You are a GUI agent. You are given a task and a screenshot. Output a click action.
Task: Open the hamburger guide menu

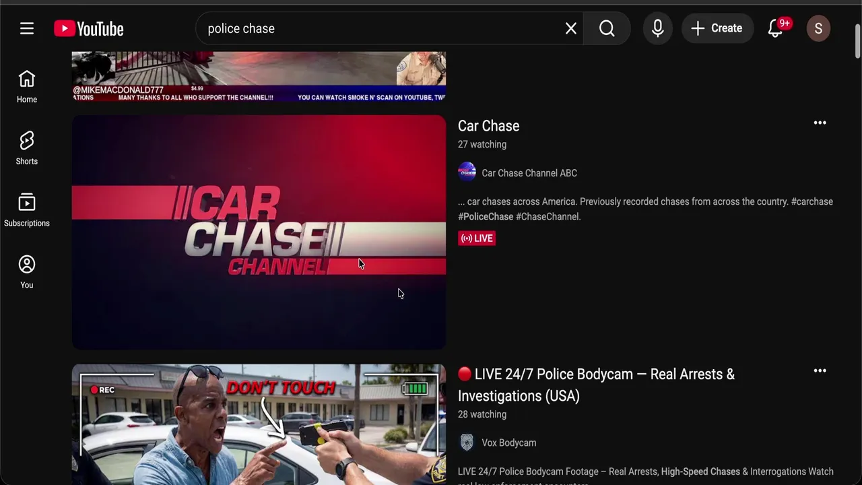coord(27,28)
